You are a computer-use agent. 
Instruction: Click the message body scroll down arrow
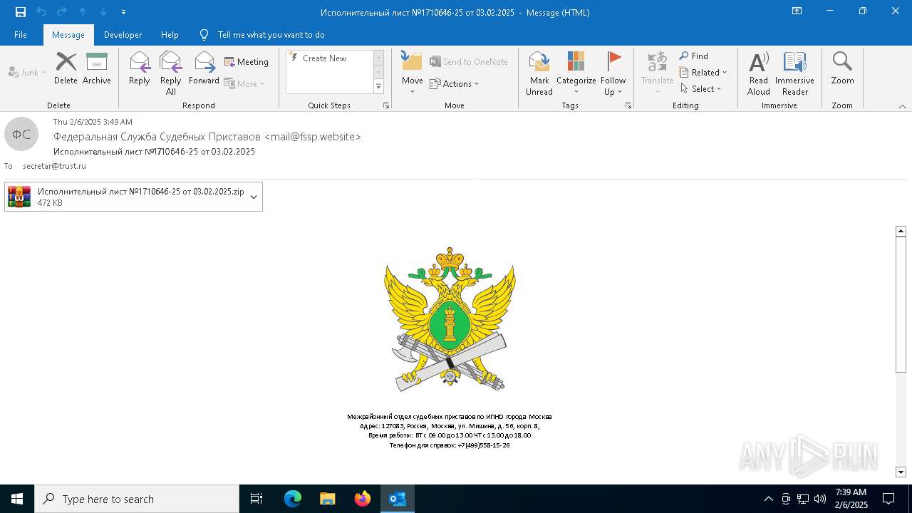(901, 472)
